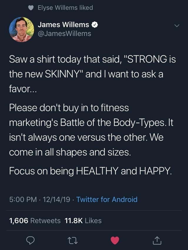
Task: Unlike the tweet via red heart
Action: (x=115, y=241)
